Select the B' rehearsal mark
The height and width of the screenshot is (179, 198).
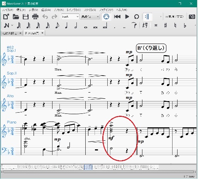tap(151, 48)
